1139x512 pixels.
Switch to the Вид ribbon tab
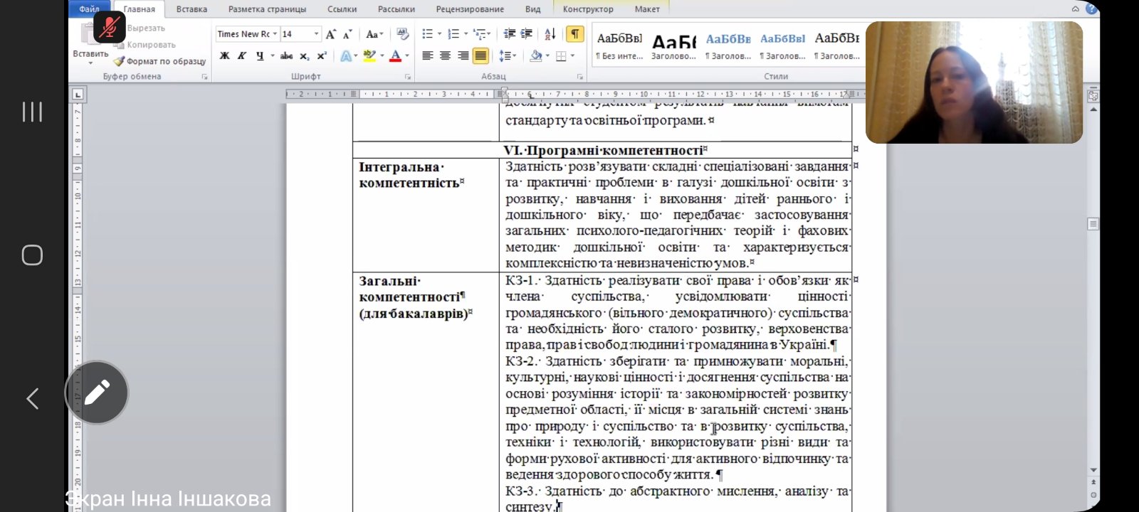pyautogui.click(x=532, y=9)
